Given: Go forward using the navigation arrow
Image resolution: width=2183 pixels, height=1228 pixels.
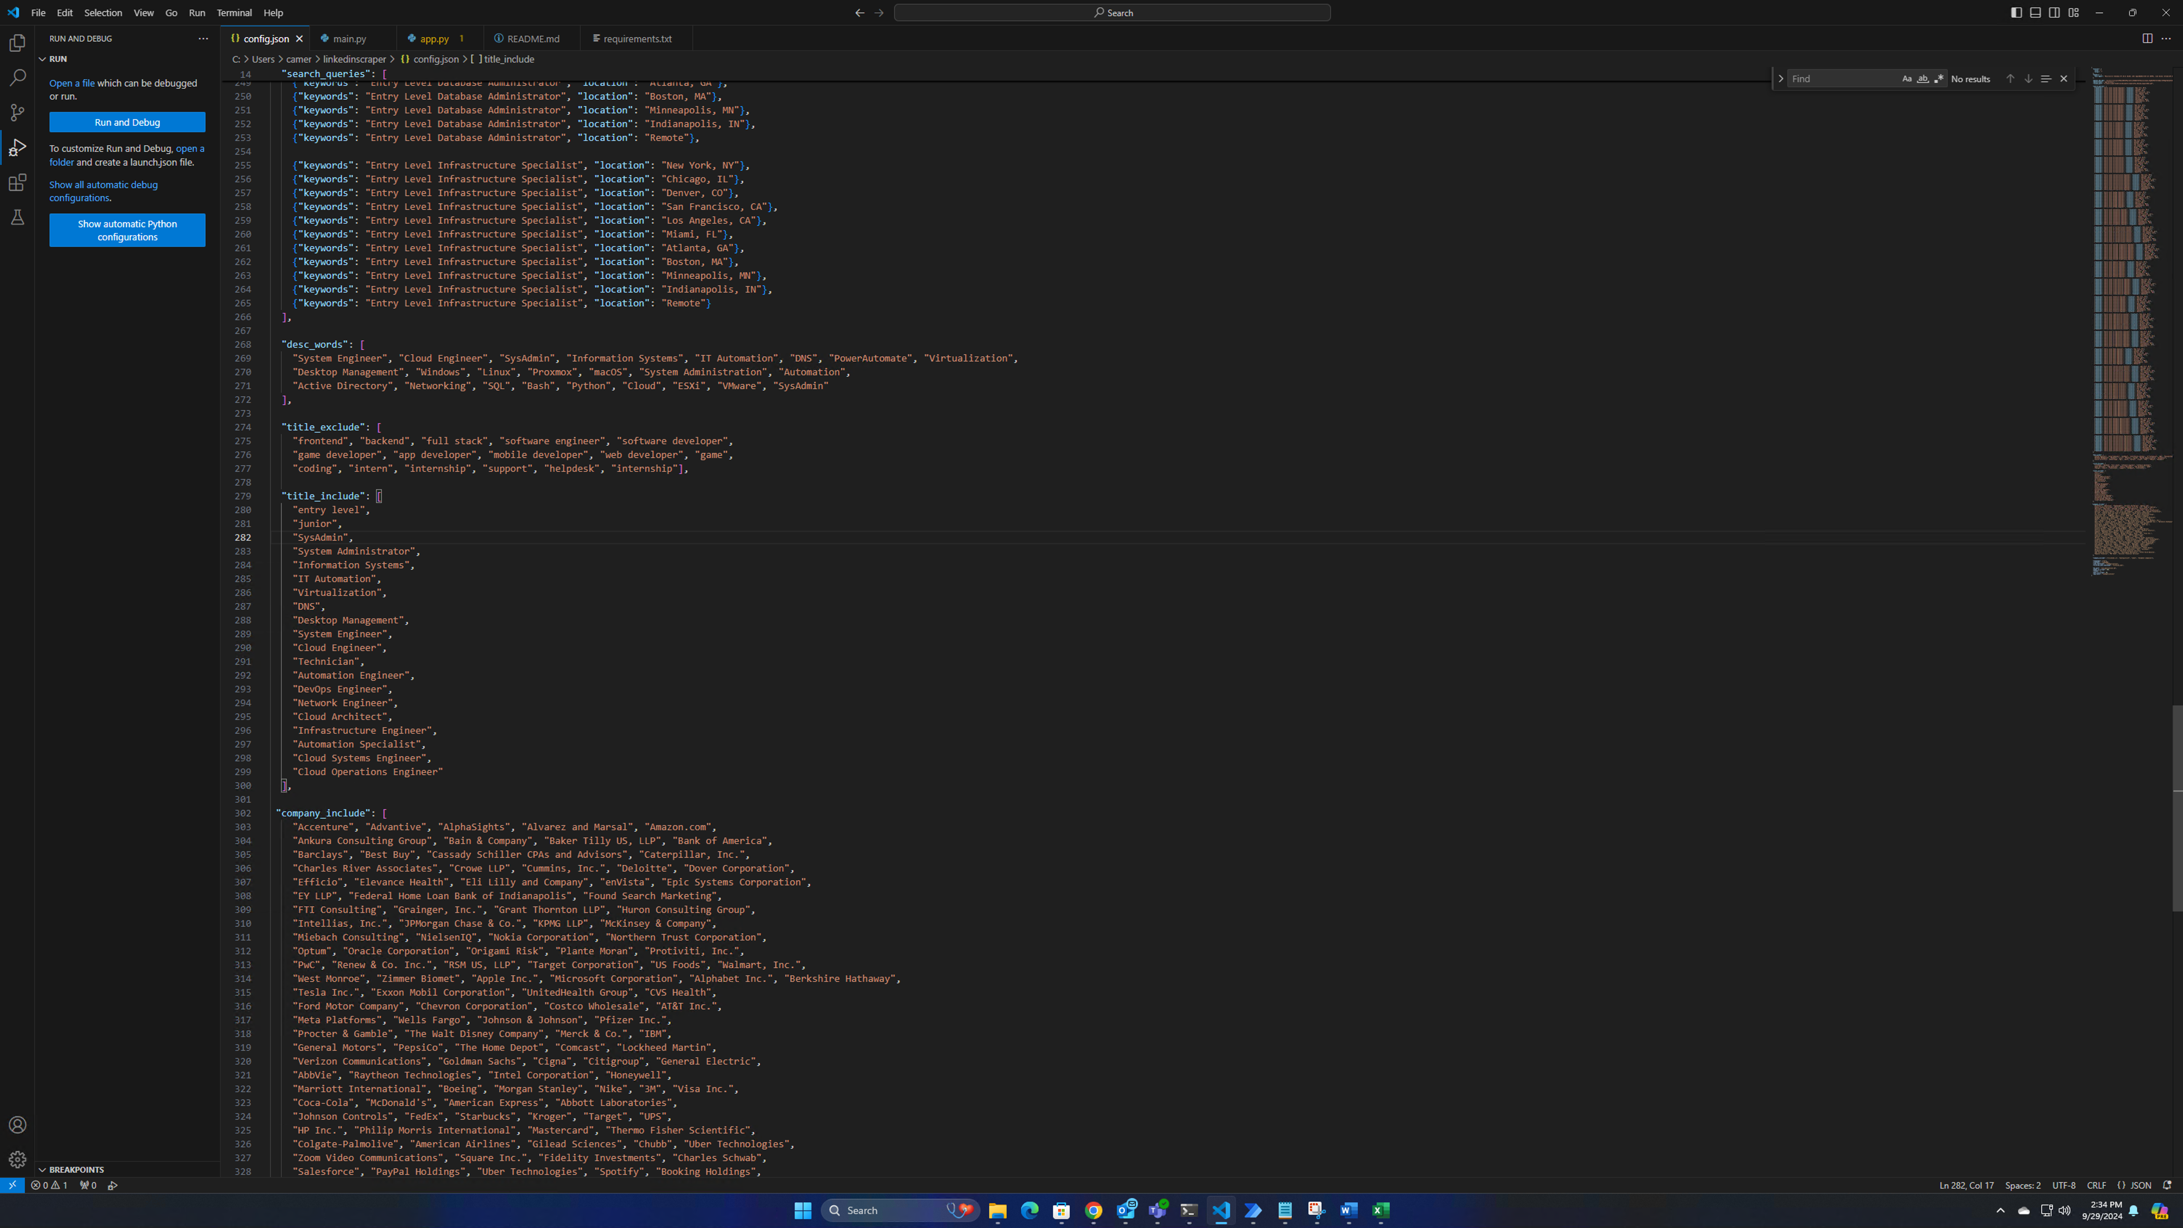Looking at the screenshot, I should (x=879, y=13).
